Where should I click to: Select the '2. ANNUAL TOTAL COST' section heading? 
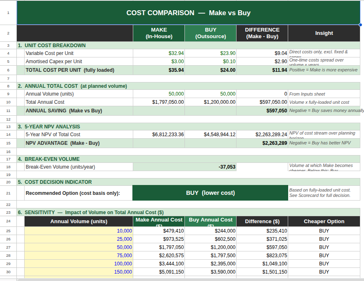point(188,86)
